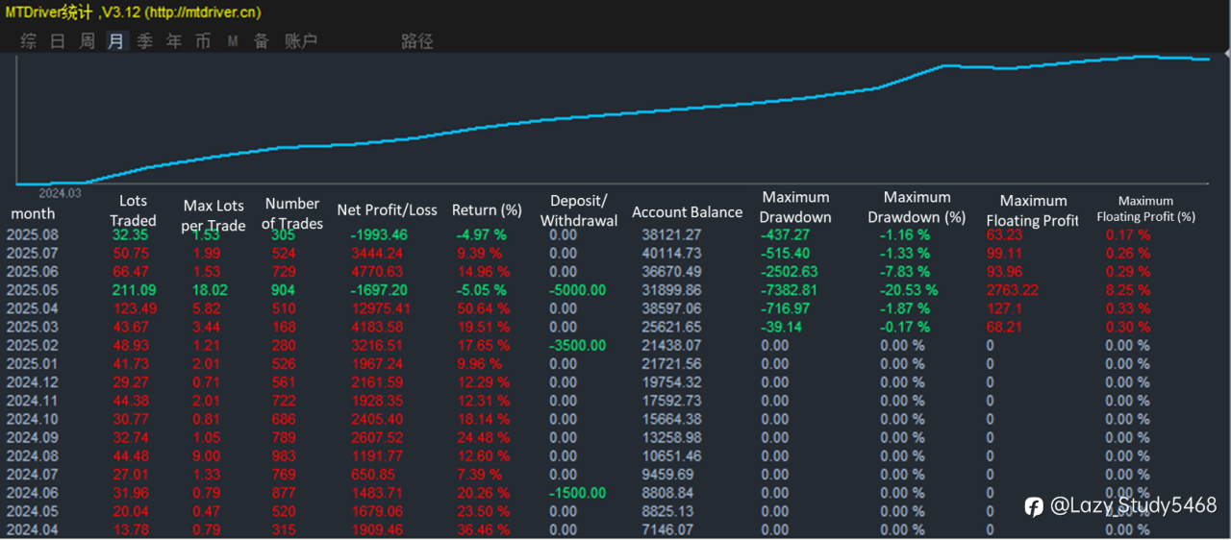Open the 备 notes tab
Screen dimensions: 1231x540
tap(262, 41)
